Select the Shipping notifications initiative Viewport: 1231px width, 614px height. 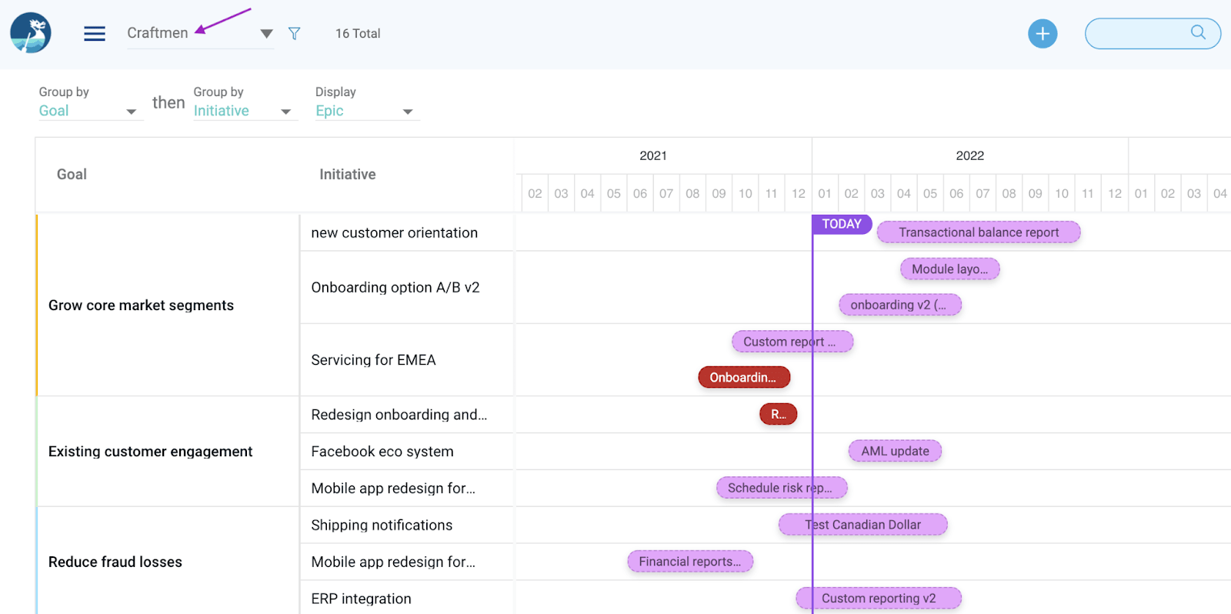point(382,526)
